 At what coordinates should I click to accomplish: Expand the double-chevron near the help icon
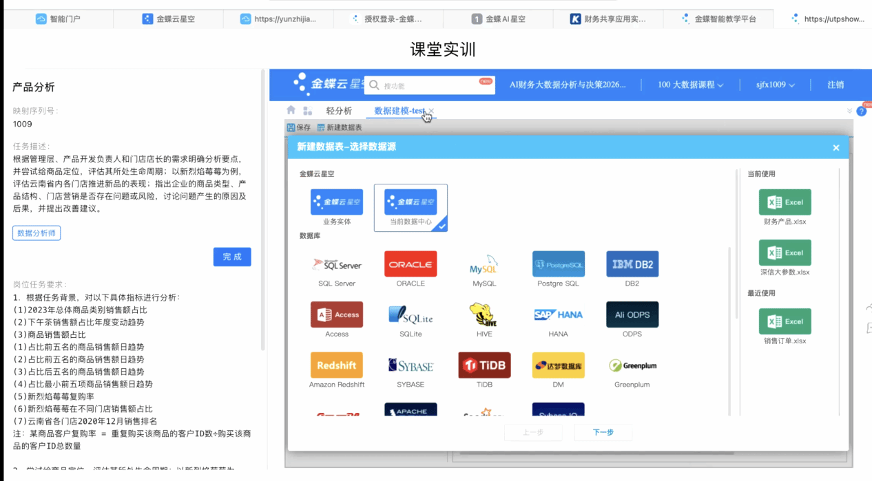(x=849, y=111)
